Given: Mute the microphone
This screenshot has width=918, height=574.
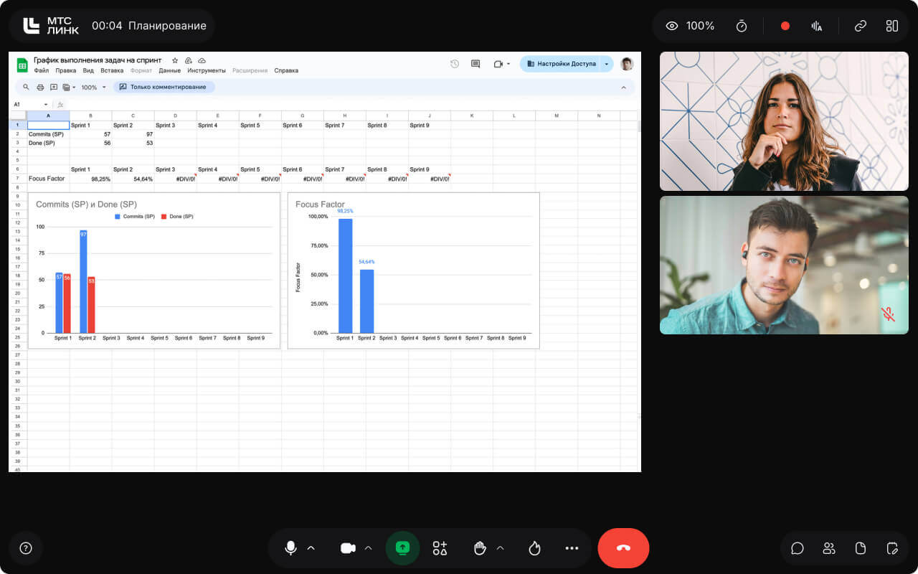Looking at the screenshot, I should click(290, 548).
